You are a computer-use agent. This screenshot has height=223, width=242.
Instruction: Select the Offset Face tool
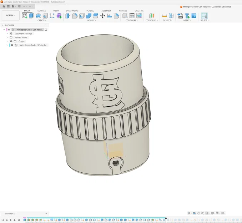(x=96, y=16)
